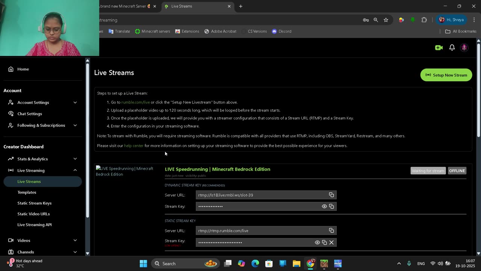This screenshot has width=481, height=271.
Task: Open the CS Versions bookmark
Action: (254, 31)
